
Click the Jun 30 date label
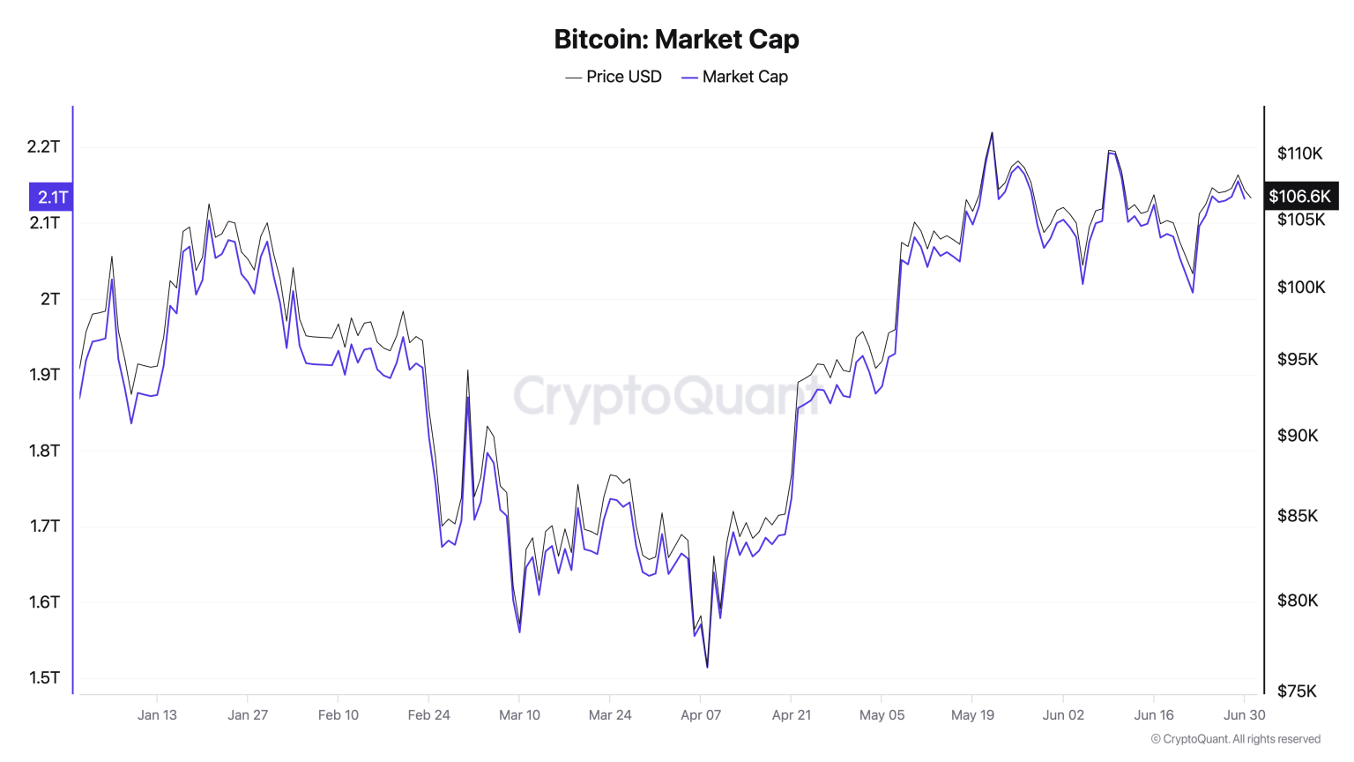1244,714
